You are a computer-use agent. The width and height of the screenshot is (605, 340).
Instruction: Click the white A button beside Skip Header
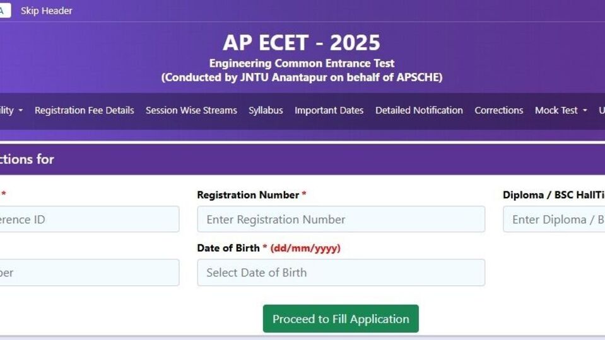5,11
